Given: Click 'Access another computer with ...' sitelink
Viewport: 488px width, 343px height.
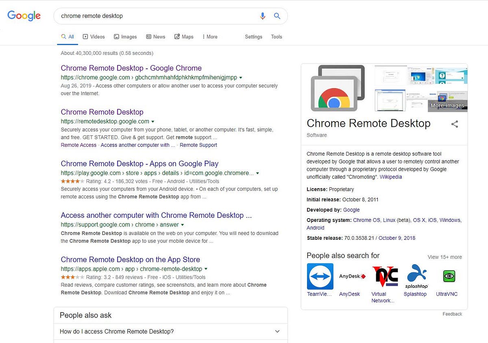Looking at the screenshot, I should click(138, 145).
